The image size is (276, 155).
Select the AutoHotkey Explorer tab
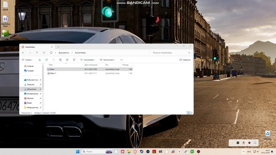pos(37,47)
